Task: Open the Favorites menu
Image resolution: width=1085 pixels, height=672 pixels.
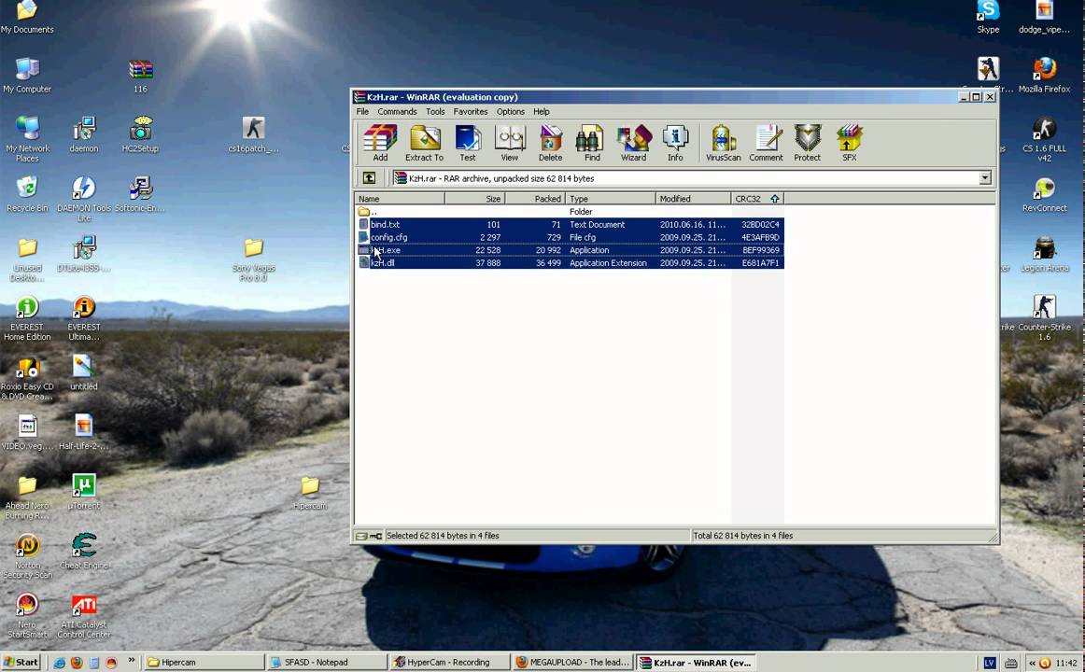Action: point(471,111)
